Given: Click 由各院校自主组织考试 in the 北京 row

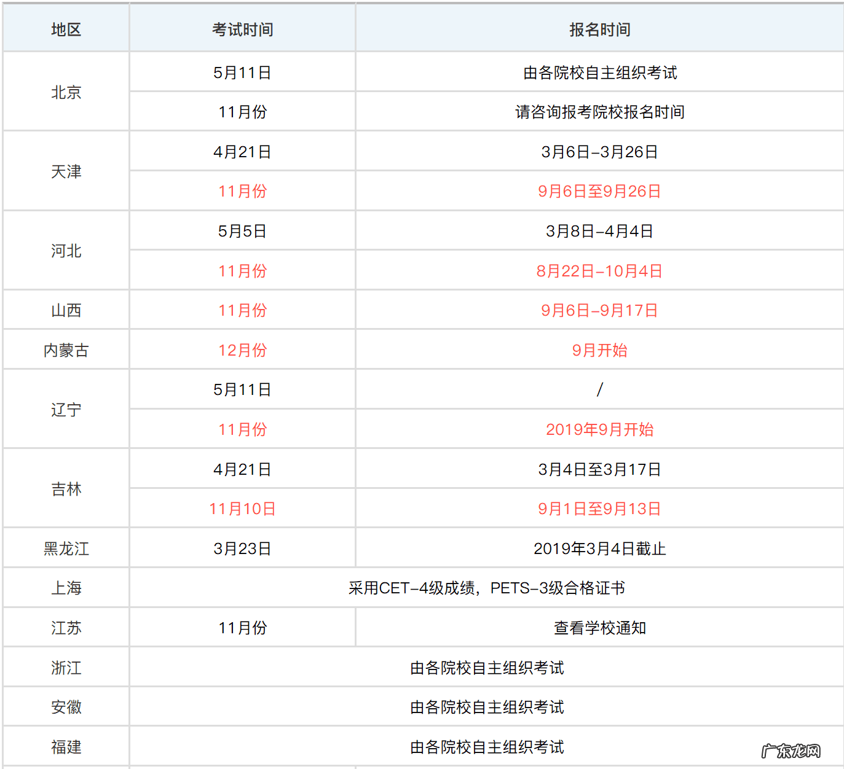Looking at the screenshot, I should pyautogui.click(x=599, y=72).
